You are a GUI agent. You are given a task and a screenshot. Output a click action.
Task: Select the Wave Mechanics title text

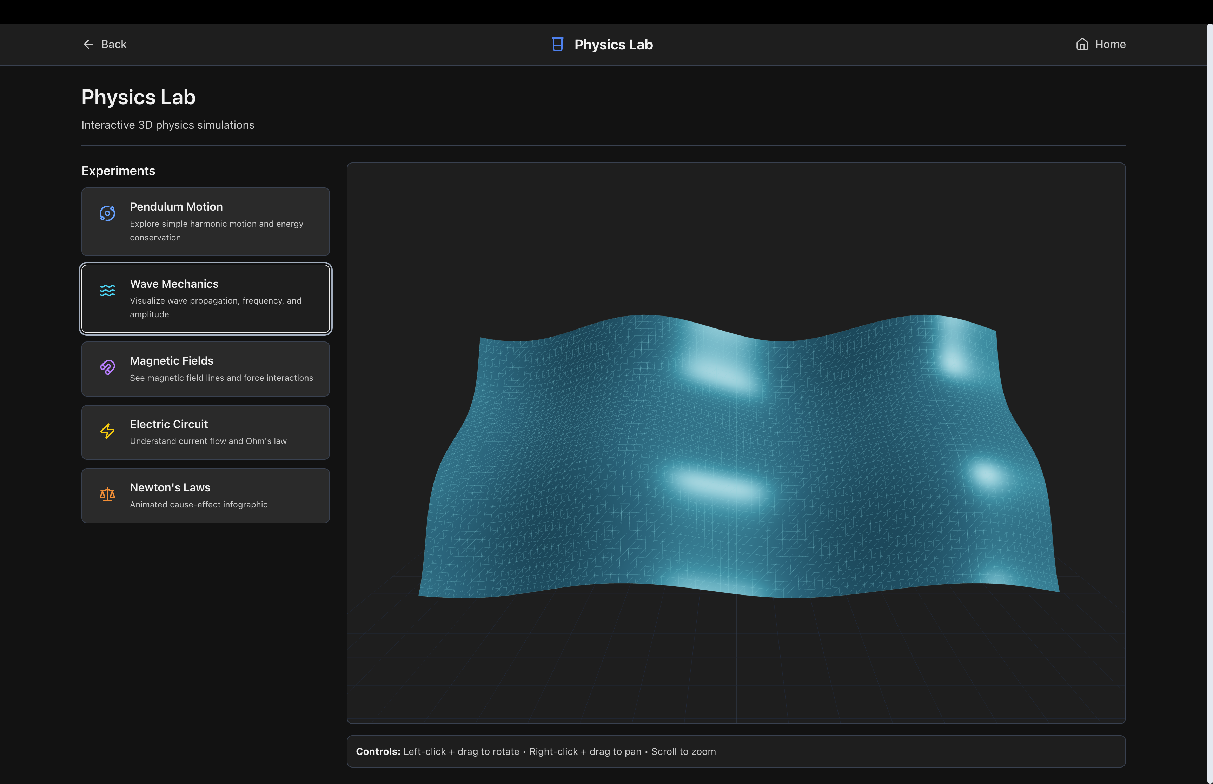(174, 284)
